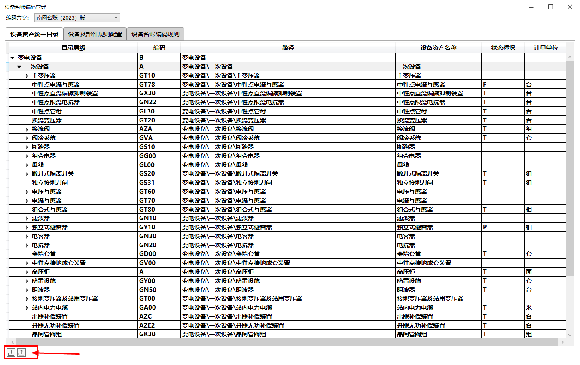Open the 编码方案 dropdown

click(x=77, y=18)
